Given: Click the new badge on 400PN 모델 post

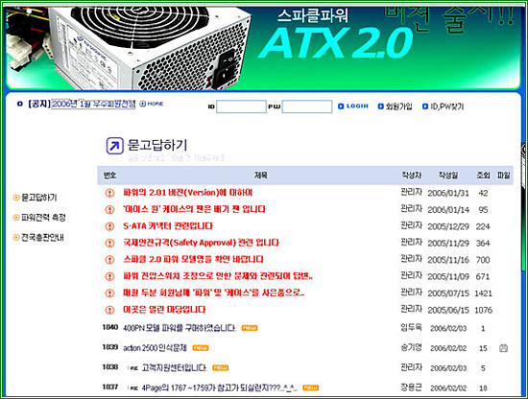Looking at the screenshot, I should 250,328.
